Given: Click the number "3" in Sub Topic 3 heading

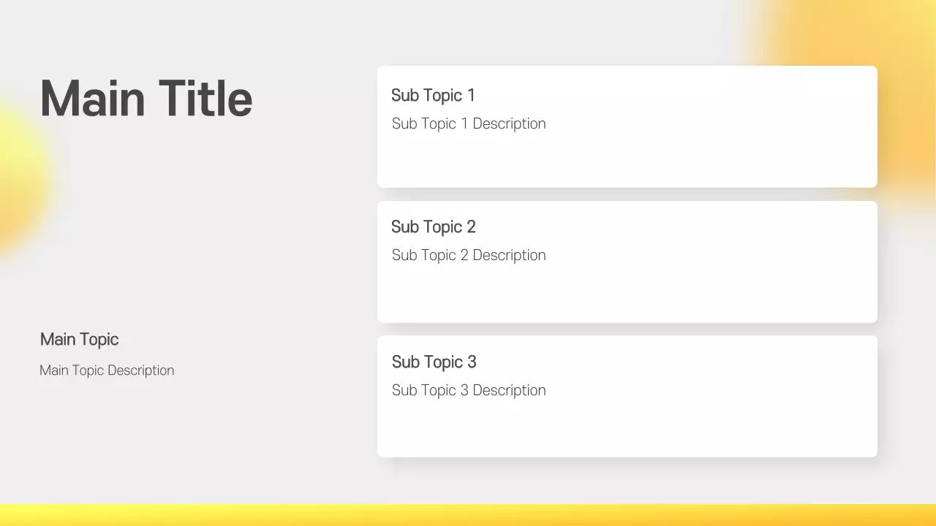Looking at the screenshot, I should [x=472, y=362].
